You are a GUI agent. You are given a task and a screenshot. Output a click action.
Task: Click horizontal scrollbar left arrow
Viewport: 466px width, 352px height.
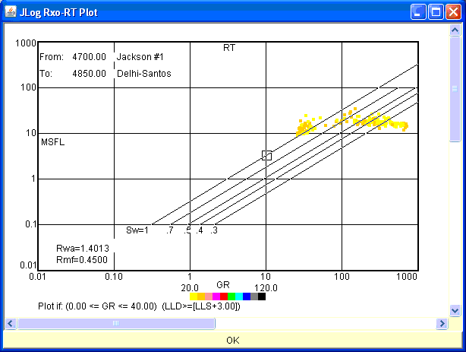point(11,324)
